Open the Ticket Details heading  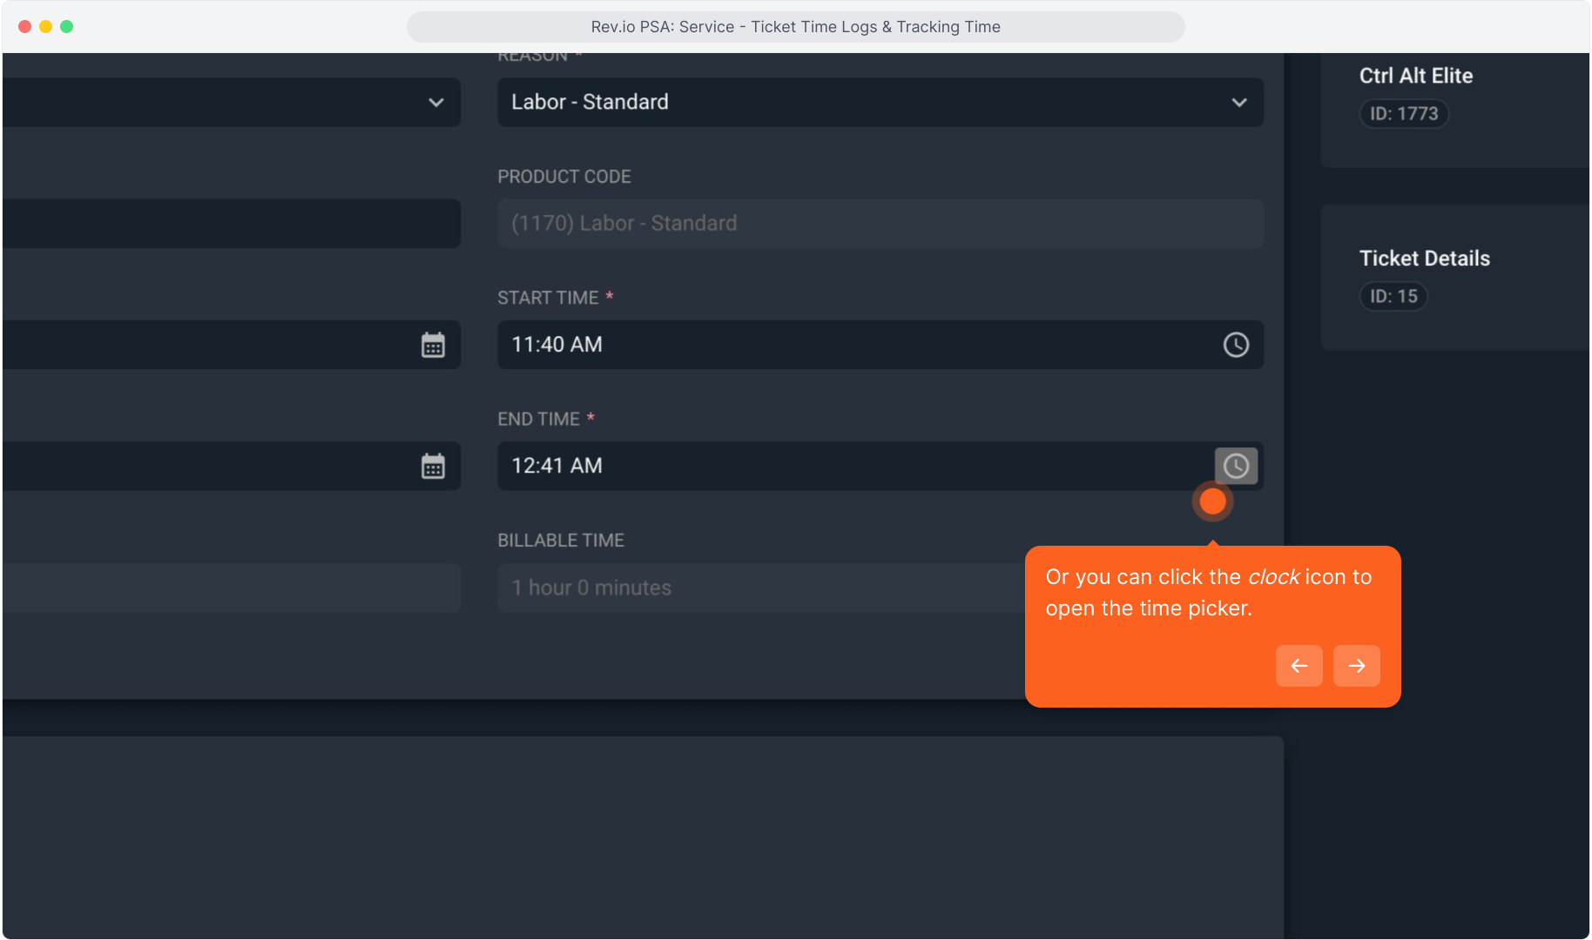(x=1424, y=258)
